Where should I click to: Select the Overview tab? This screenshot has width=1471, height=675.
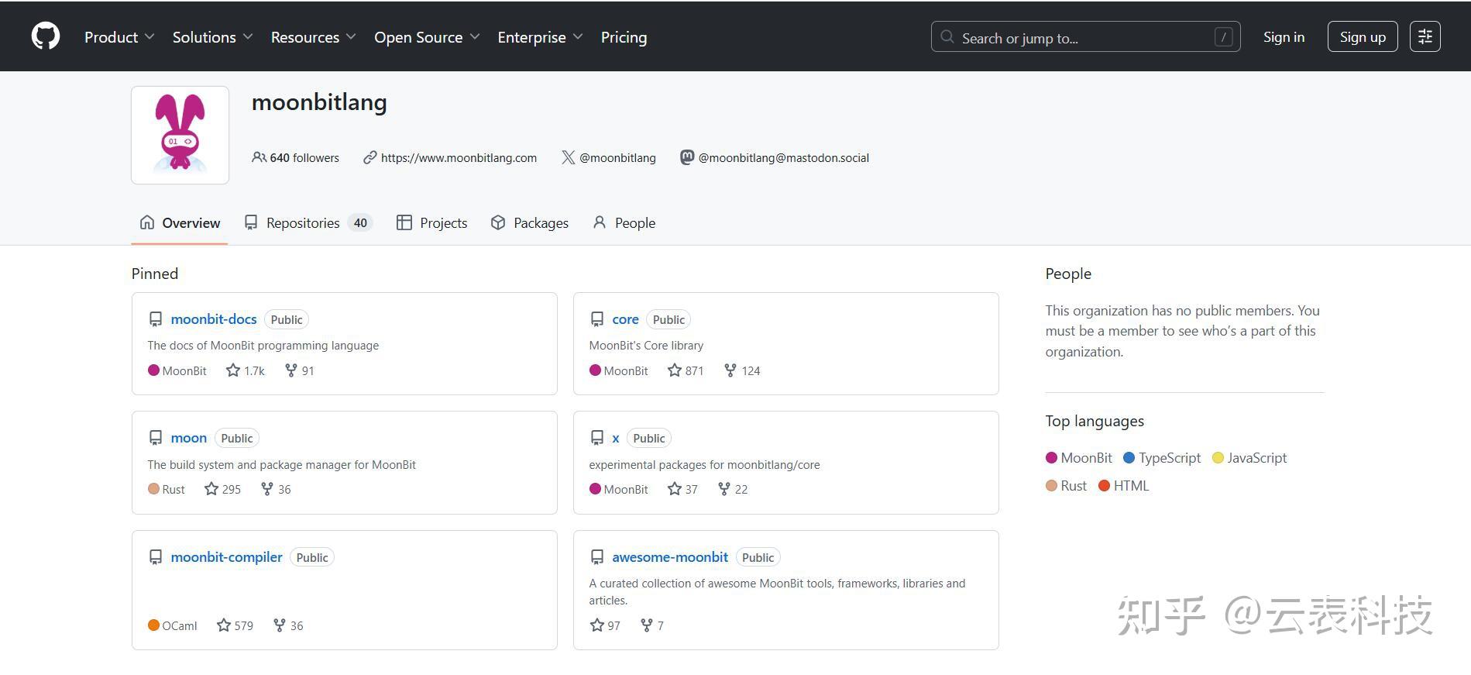[180, 223]
